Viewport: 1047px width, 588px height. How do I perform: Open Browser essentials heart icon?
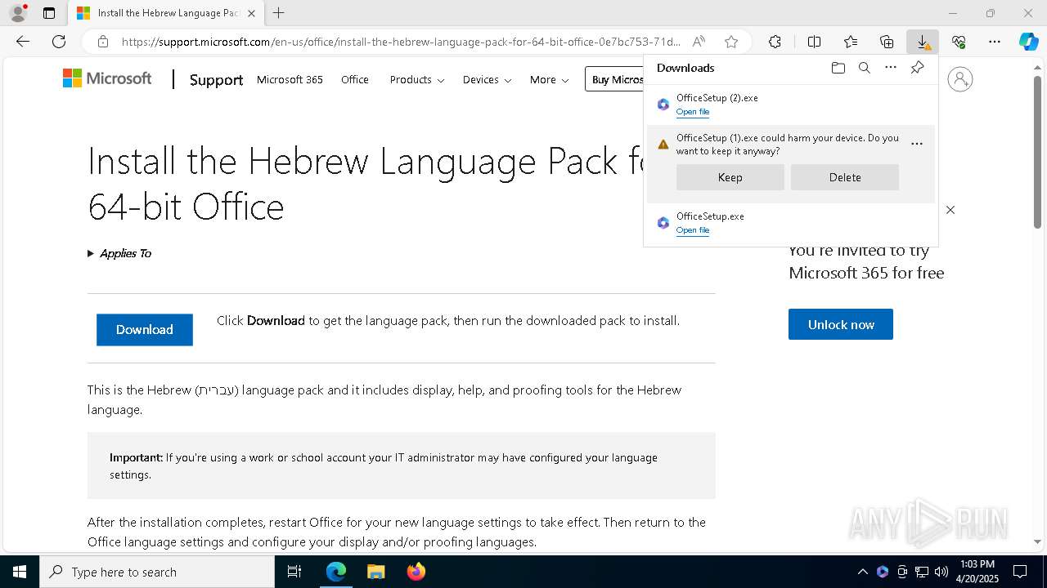click(x=959, y=42)
